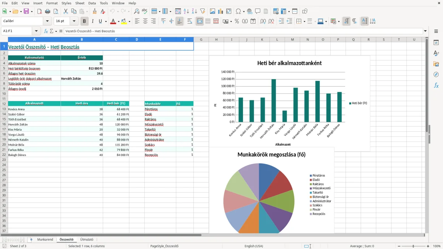
Task: Click the status bar zoom slider
Action: 413,246
